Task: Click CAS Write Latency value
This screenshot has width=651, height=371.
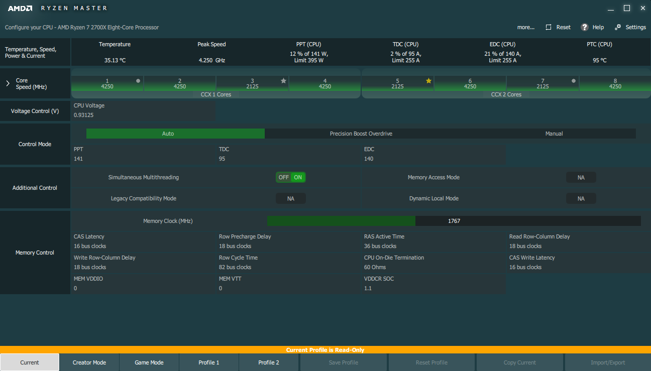Action: pyautogui.click(x=525, y=267)
